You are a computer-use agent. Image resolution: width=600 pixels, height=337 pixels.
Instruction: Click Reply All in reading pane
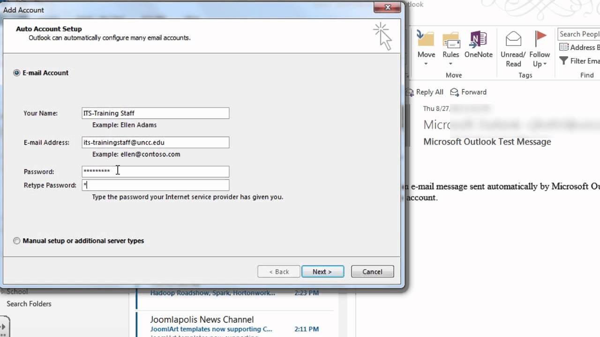[424, 92]
